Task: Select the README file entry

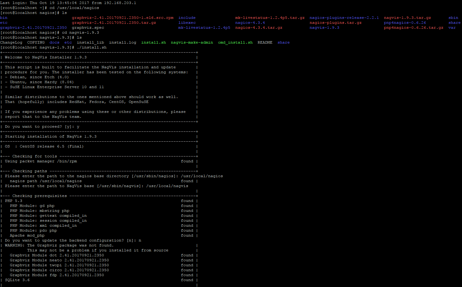Action: pos(265,42)
